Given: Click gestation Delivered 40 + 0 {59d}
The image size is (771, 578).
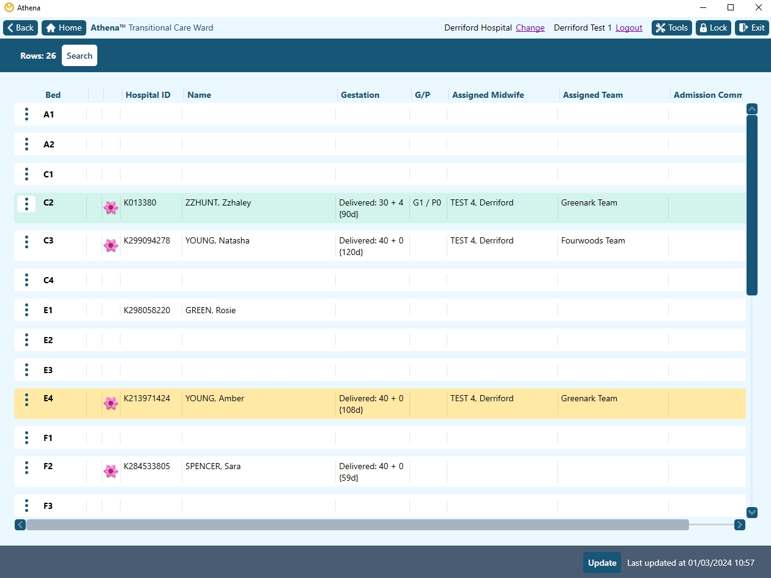Looking at the screenshot, I should pos(371,472).
